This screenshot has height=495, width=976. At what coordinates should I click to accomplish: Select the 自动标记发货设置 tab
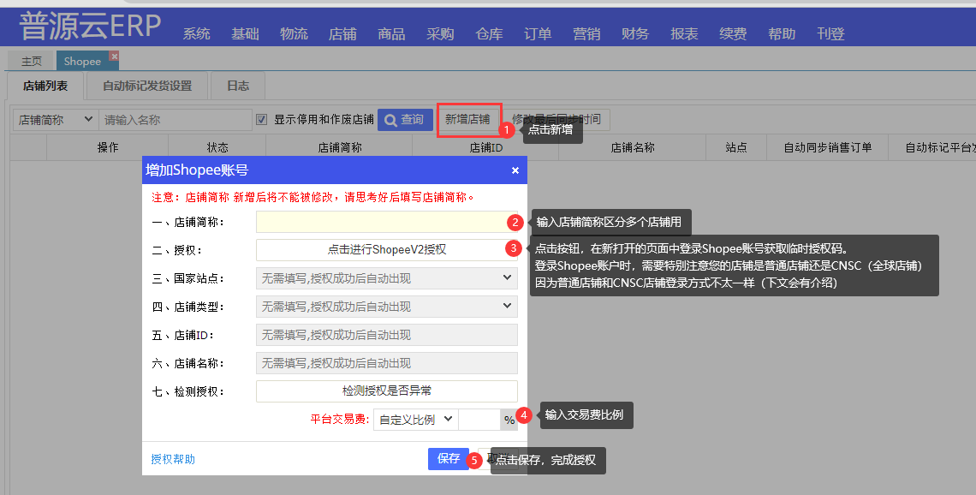pos(147,86)
